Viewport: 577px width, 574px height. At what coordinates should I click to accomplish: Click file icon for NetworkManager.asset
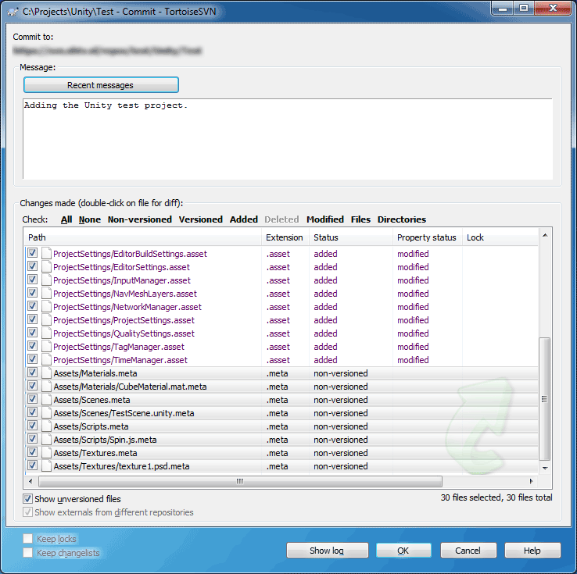point(46,306)
